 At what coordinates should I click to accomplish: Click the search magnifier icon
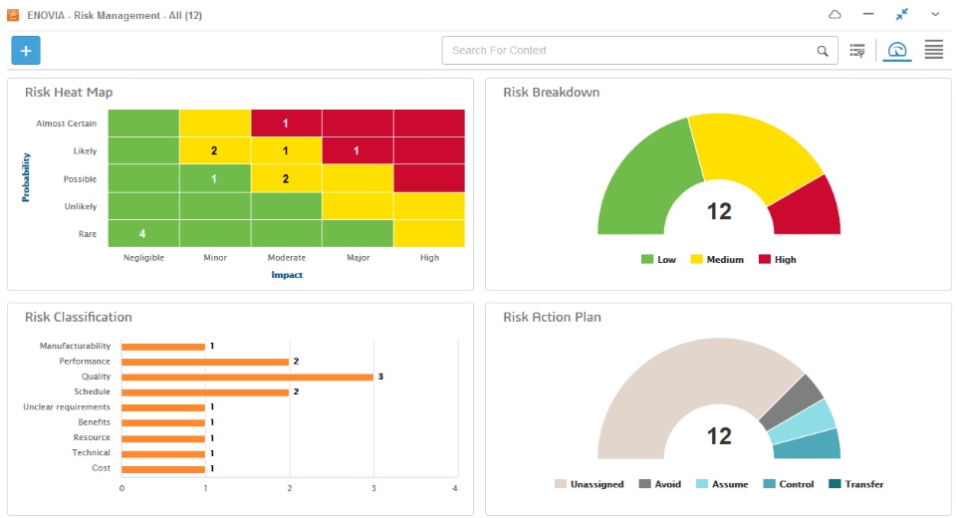tap(823, 51)
